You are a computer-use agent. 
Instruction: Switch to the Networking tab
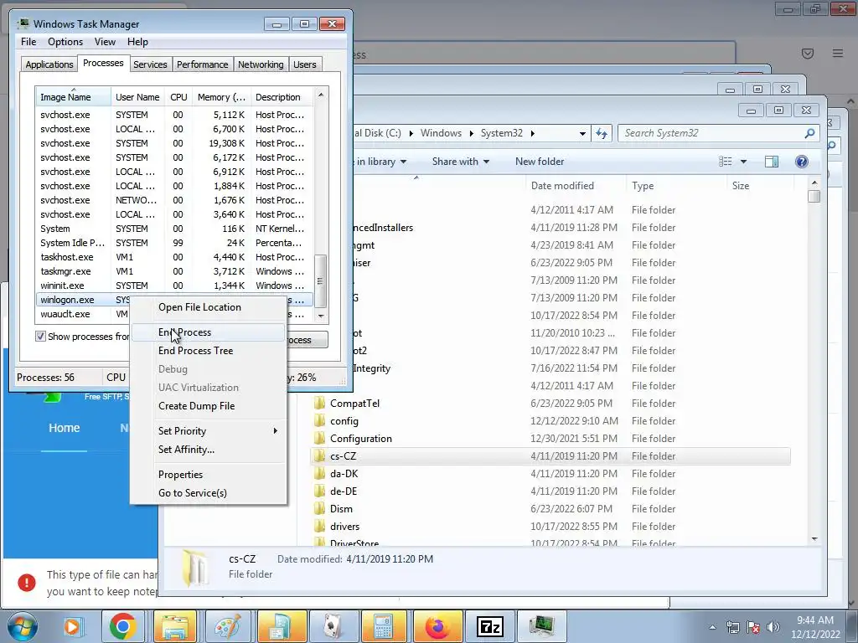tap(261, 64)
